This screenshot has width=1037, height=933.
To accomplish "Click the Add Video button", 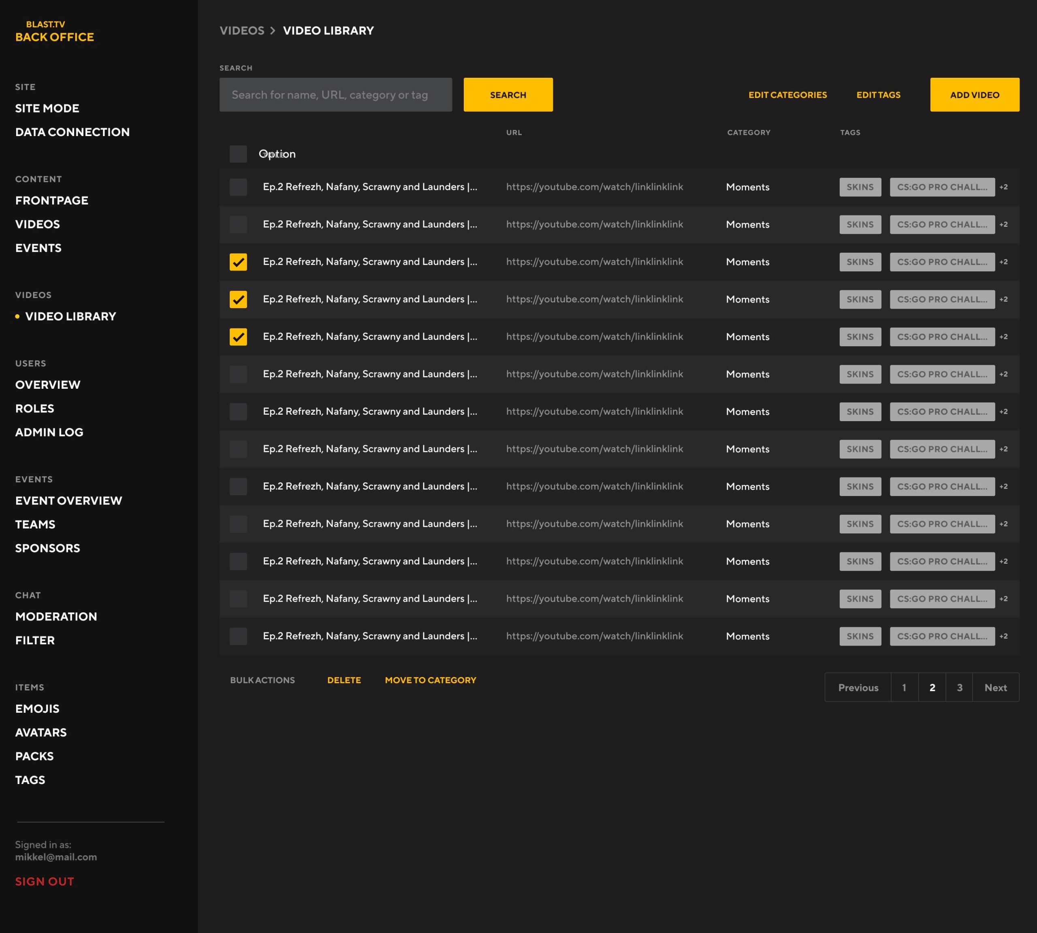I will click(975, 95).
